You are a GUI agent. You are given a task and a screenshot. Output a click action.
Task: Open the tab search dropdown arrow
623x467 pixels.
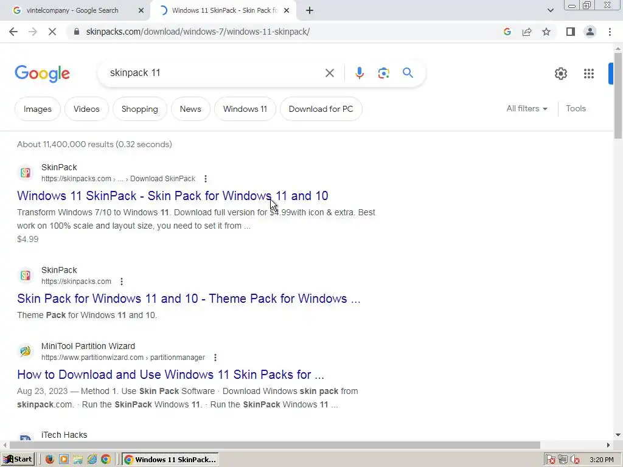pos(550,11)
